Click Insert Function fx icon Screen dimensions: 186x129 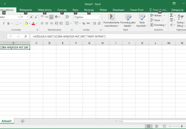pos(26,36)
